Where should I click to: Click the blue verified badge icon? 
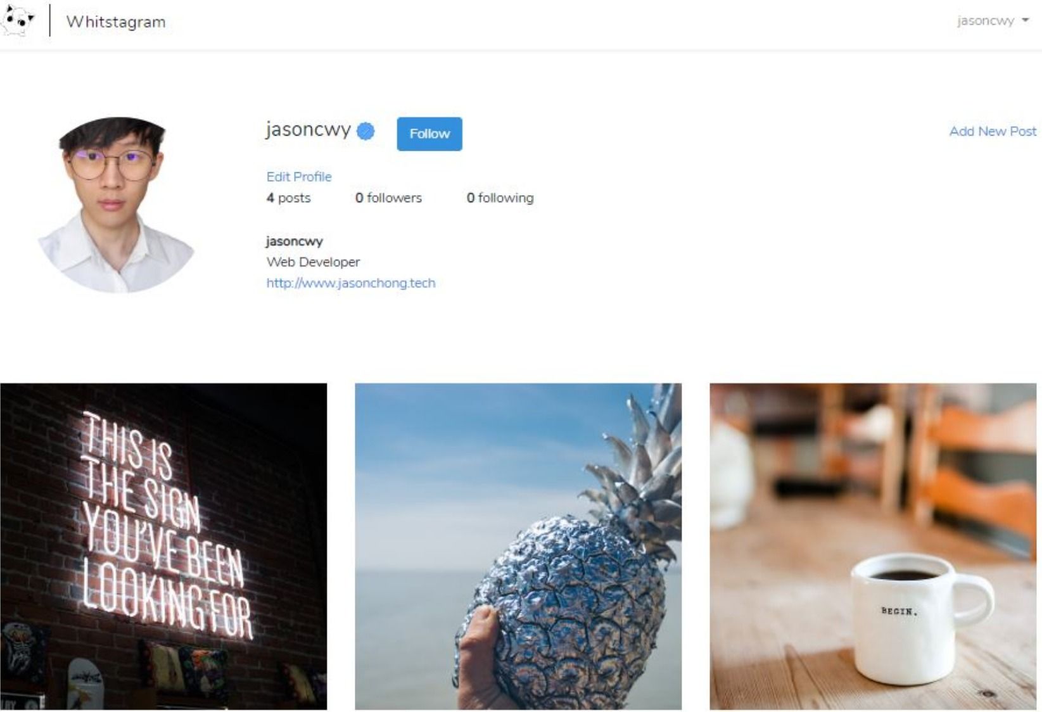point(365,131)
